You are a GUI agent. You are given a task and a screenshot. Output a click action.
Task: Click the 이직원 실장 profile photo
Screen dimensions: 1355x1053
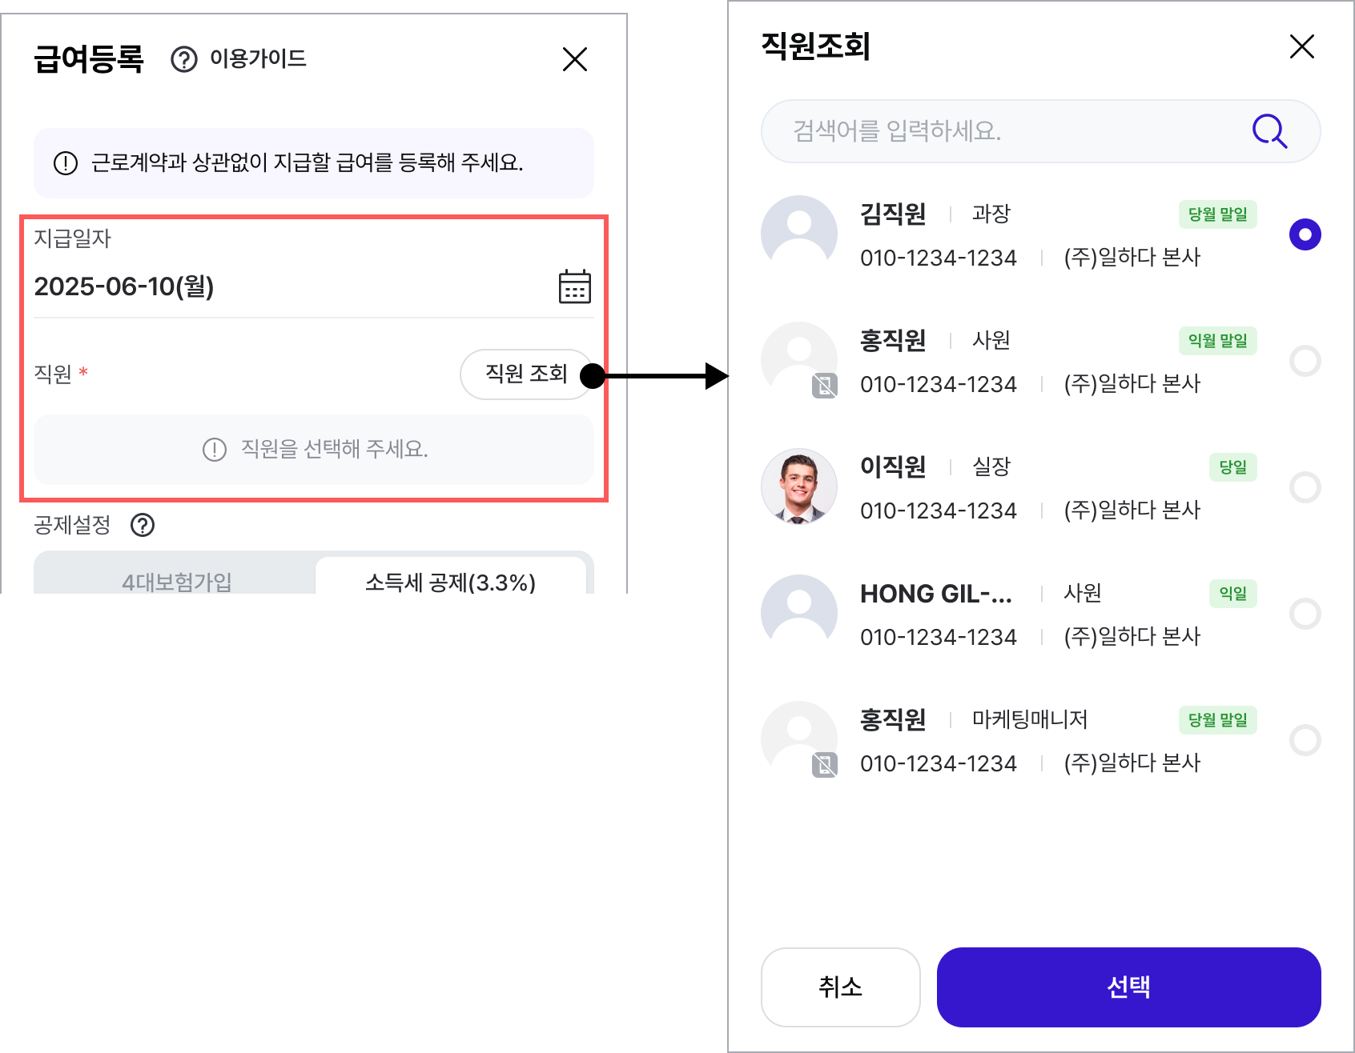(799, 486)
